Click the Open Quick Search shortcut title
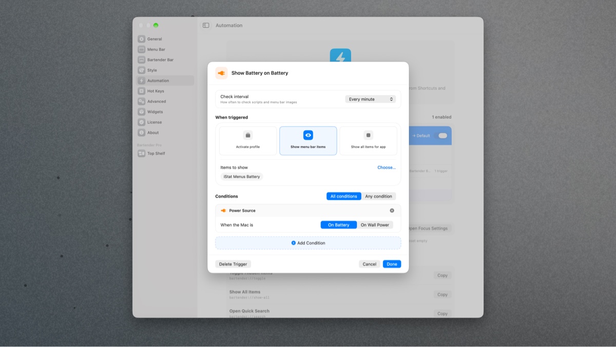 tap(249, 311)
